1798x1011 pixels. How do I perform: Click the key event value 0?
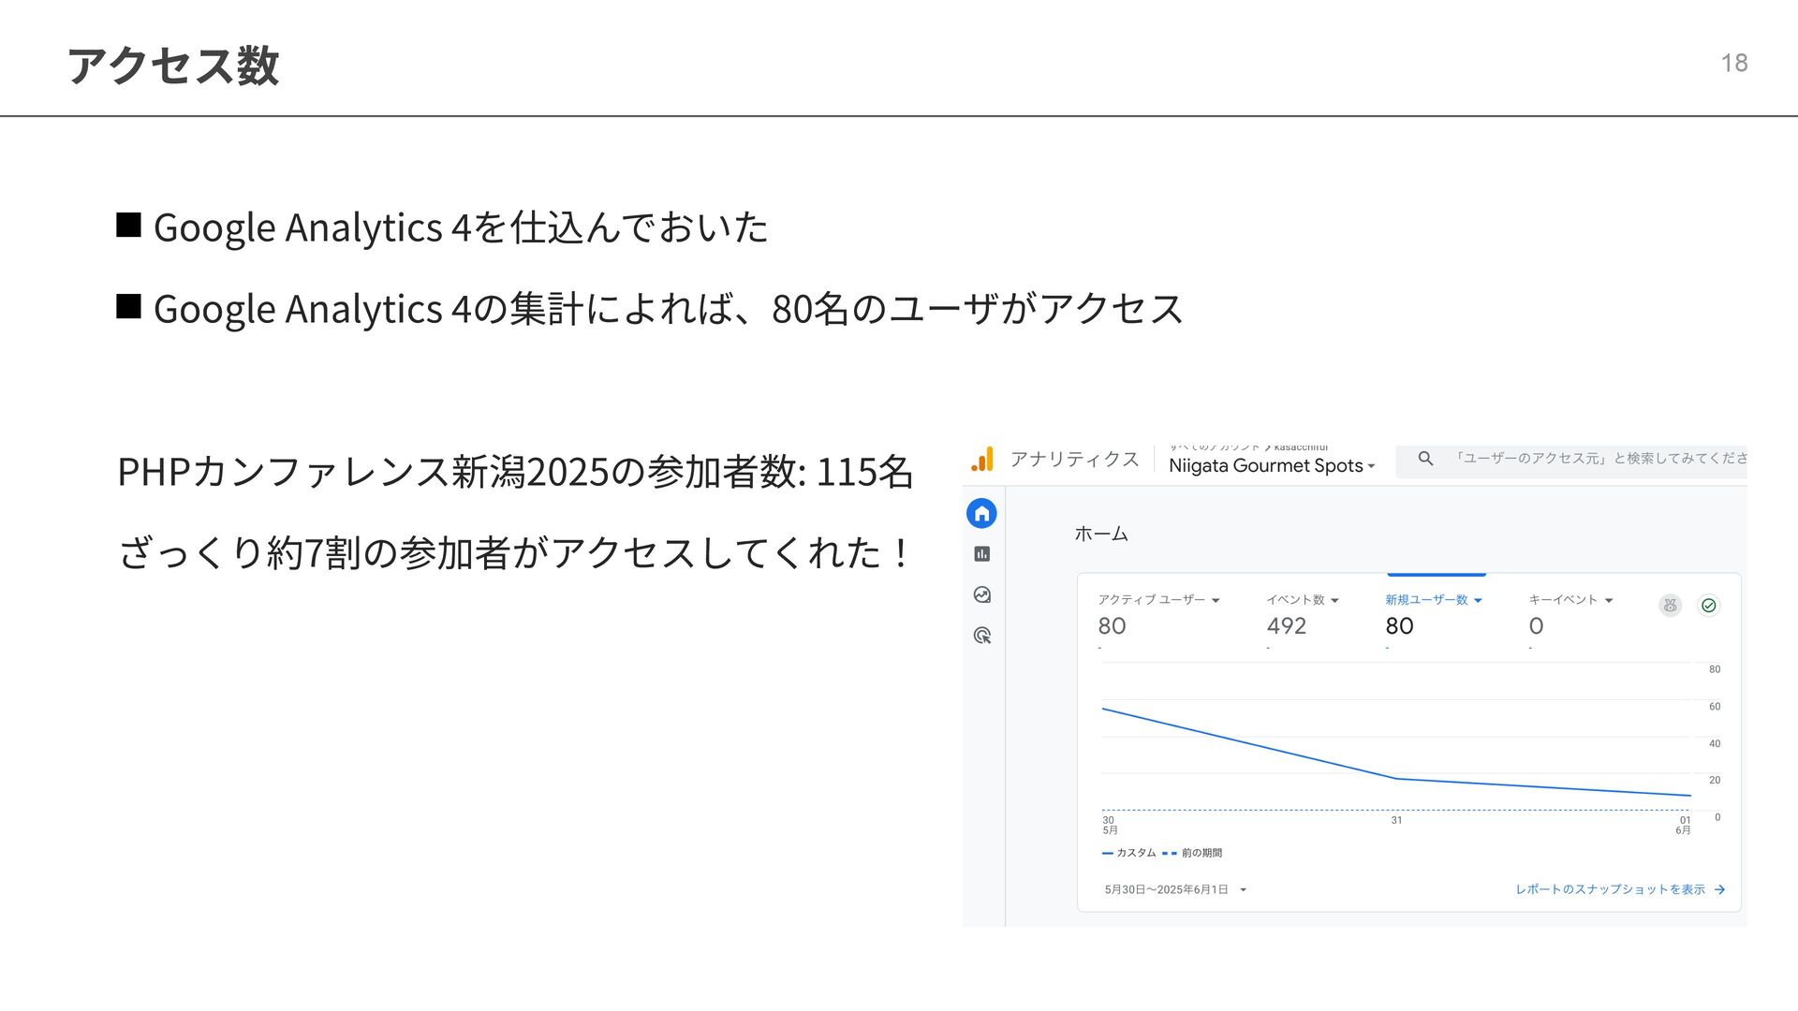pyautogui.click(x=1536, y=626)
